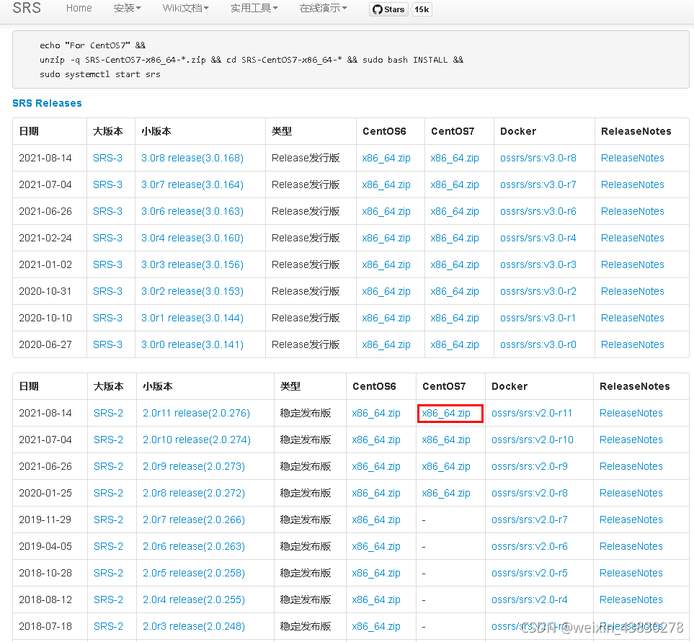The image size is (694, 642).
Task: Open ReleaseNotes for 2.0r11 release
Action: (x=631, y=414)
